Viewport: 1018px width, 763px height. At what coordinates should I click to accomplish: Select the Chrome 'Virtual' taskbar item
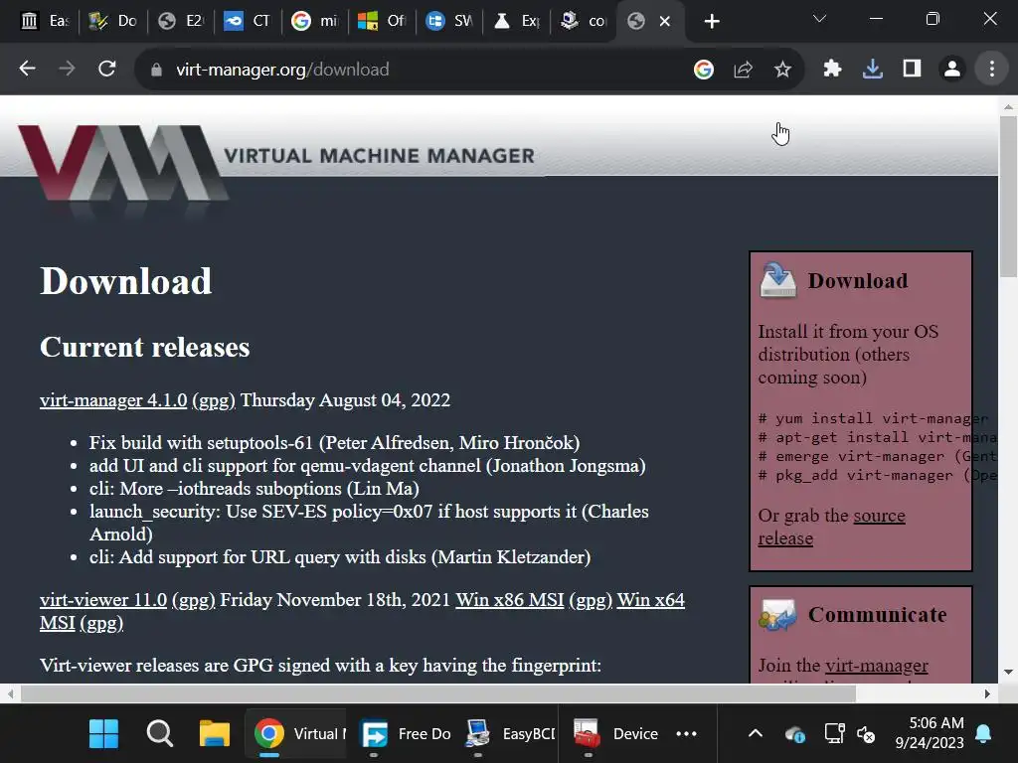click(x=297, y=734)
